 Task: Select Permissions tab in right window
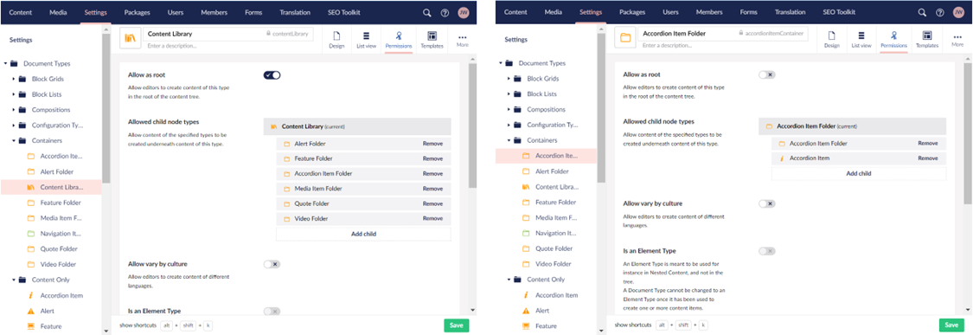[x=893, y=40]
